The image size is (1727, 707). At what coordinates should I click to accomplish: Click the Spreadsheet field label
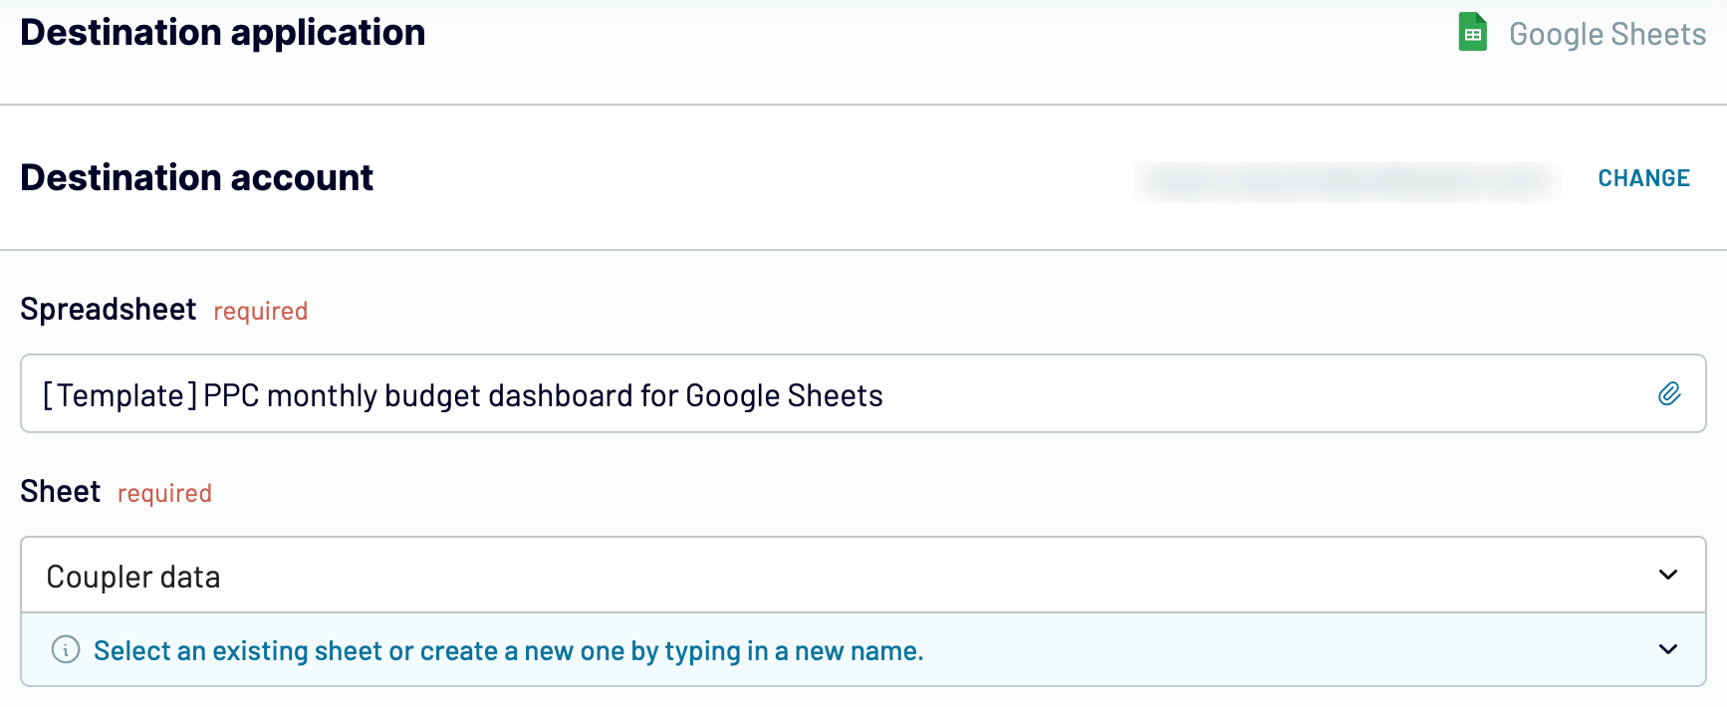(109, 310)
